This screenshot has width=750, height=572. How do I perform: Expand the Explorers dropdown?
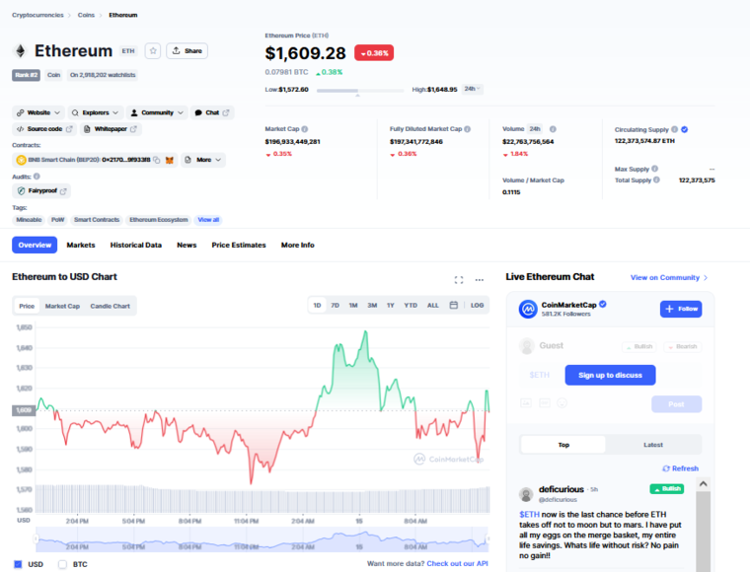(96, 112)
